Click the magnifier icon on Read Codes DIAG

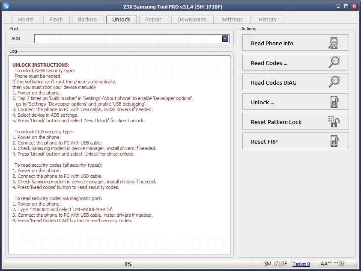[x=334, y=82]
